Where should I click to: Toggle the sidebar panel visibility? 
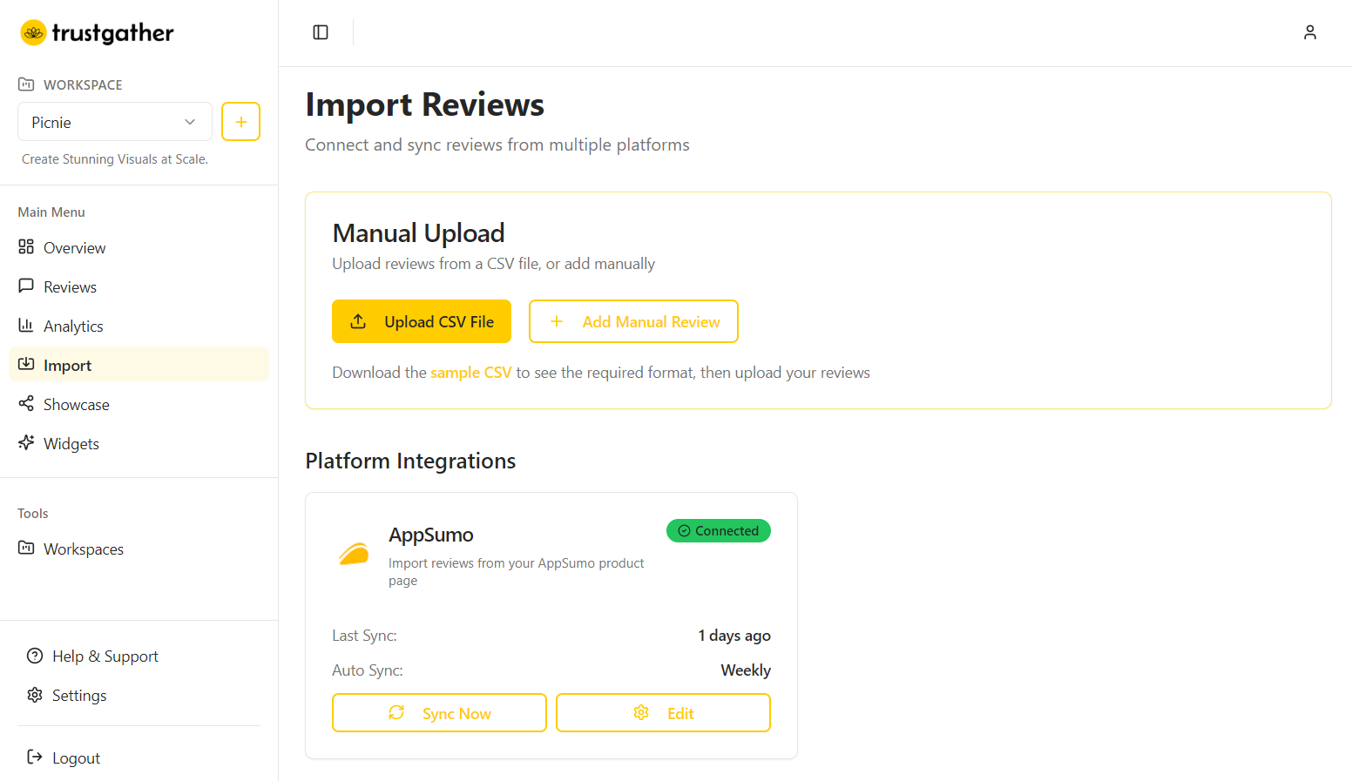pos(321,32)
